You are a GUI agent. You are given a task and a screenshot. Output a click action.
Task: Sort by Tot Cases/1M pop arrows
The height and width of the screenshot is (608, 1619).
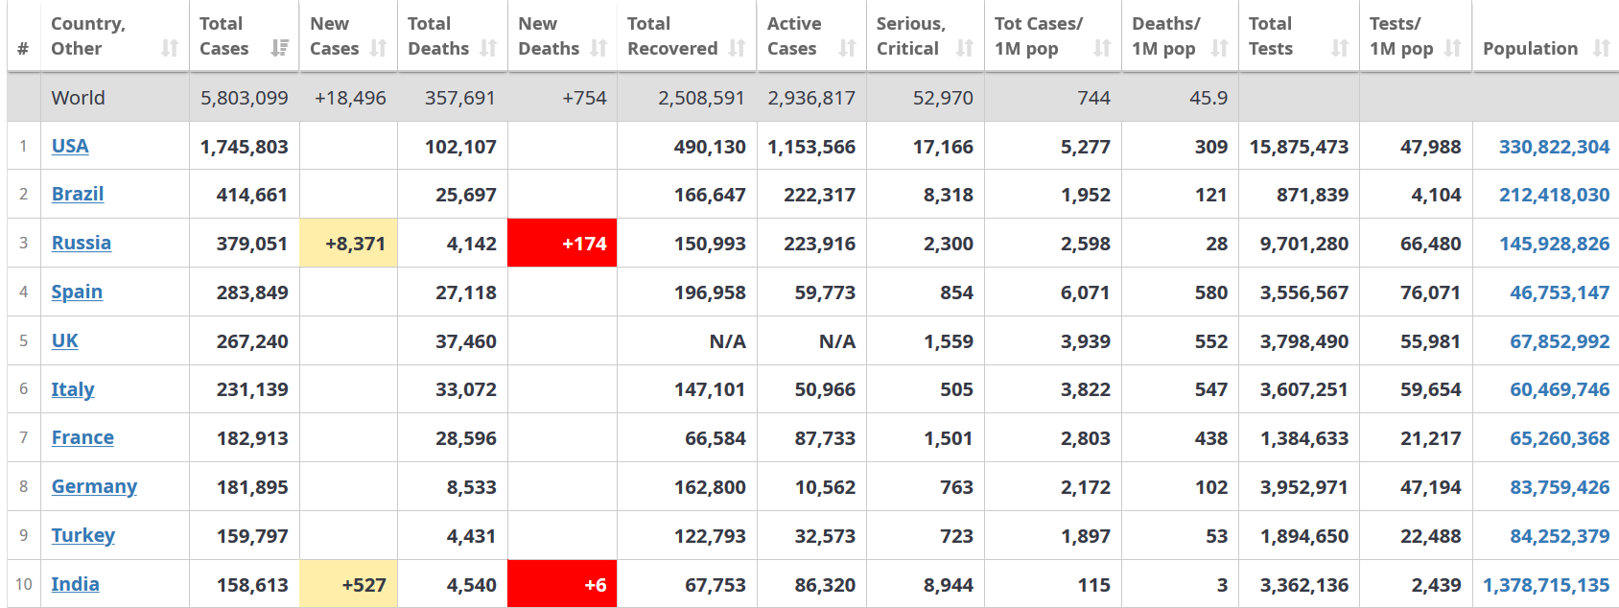[x=1102, y=48]
